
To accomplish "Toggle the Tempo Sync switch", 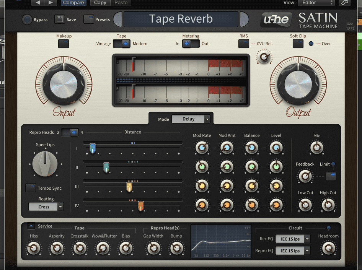I will [31, 188].
